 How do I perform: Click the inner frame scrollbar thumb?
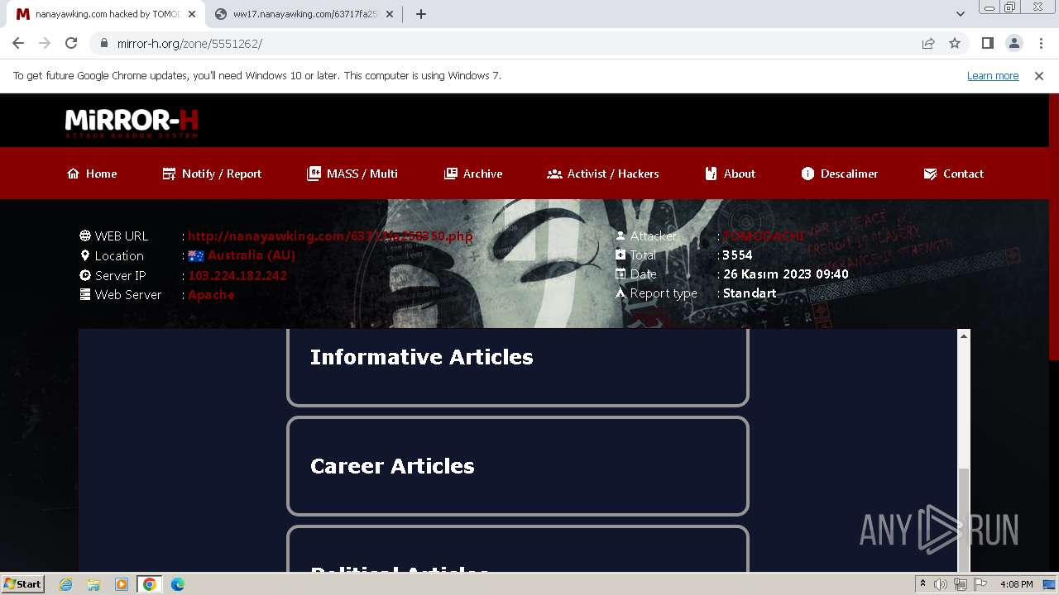coord(963,520)
